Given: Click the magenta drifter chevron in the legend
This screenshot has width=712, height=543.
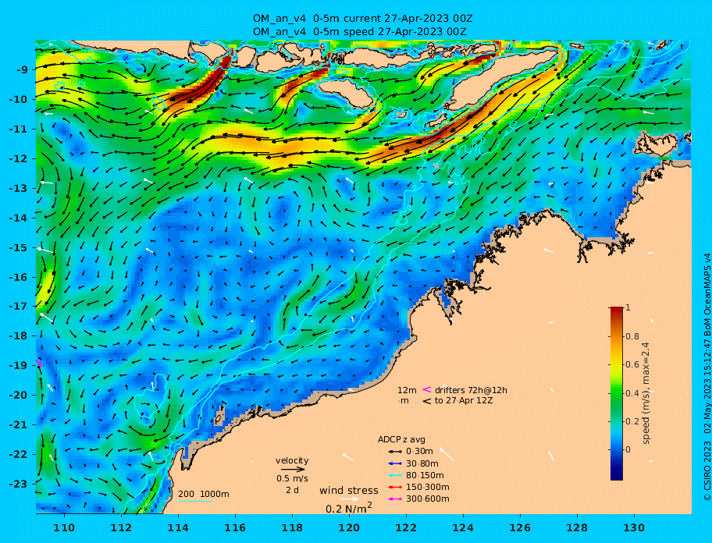Looking at the screenshot, I should click(427, 389).
